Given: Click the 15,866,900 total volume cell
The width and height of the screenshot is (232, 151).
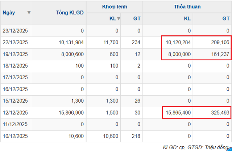Looking at the screenshot, I should pyautogui.click(x=71, y=113).
